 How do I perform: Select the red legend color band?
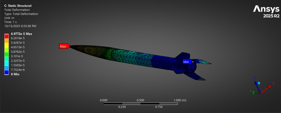pyautogui.click(x=7, y=36)
